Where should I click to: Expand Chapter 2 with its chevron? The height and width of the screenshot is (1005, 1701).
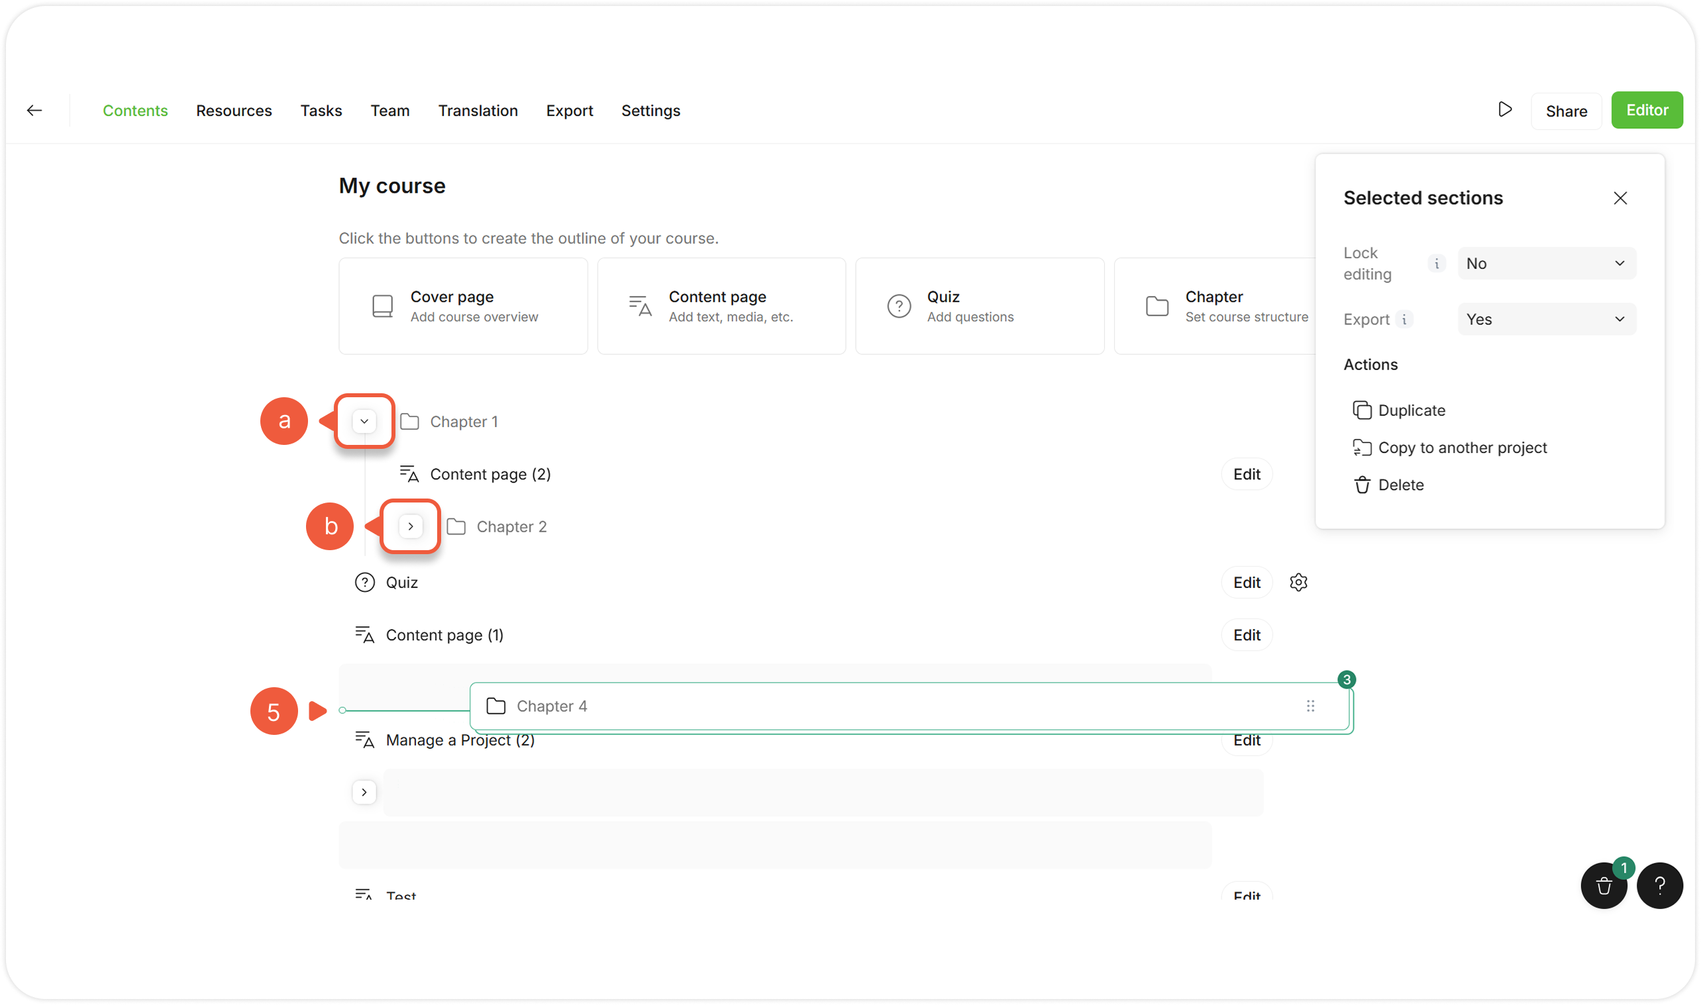[x=411, y=526]
